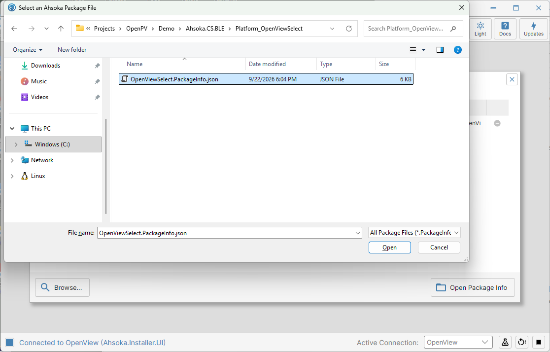The width and height of the screenshot is (550, 352).
Task: Close the package panel with X
Action: tap(512, 79)
